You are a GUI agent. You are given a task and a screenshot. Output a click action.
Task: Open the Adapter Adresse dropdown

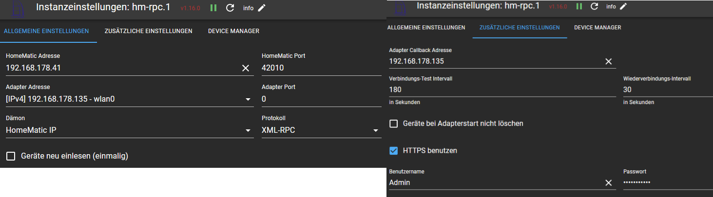tap(130, 99)
